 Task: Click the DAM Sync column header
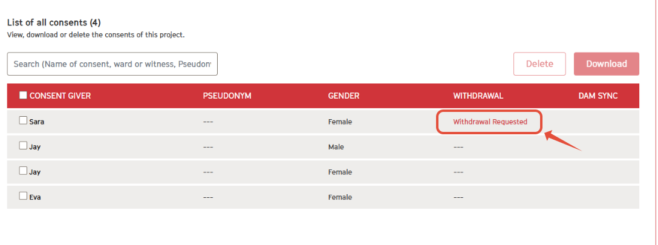tap(598, 96)
